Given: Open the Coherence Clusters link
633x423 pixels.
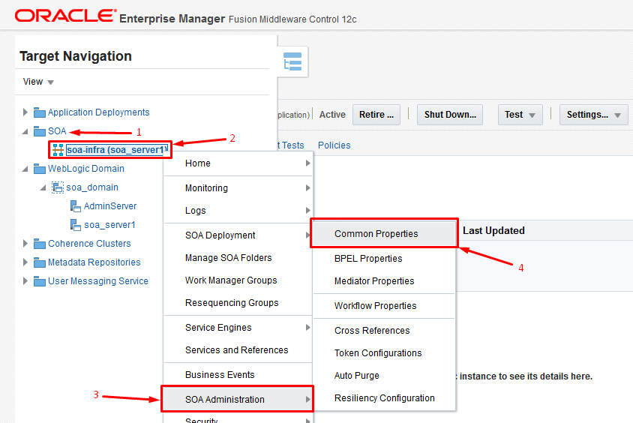Looking at the screenshot, I should (89, 244).
